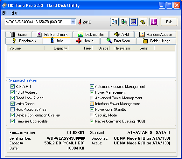This screenshot has width=182, height=159.
Task: Click the Exit button
Action: [x=169, y=22]
